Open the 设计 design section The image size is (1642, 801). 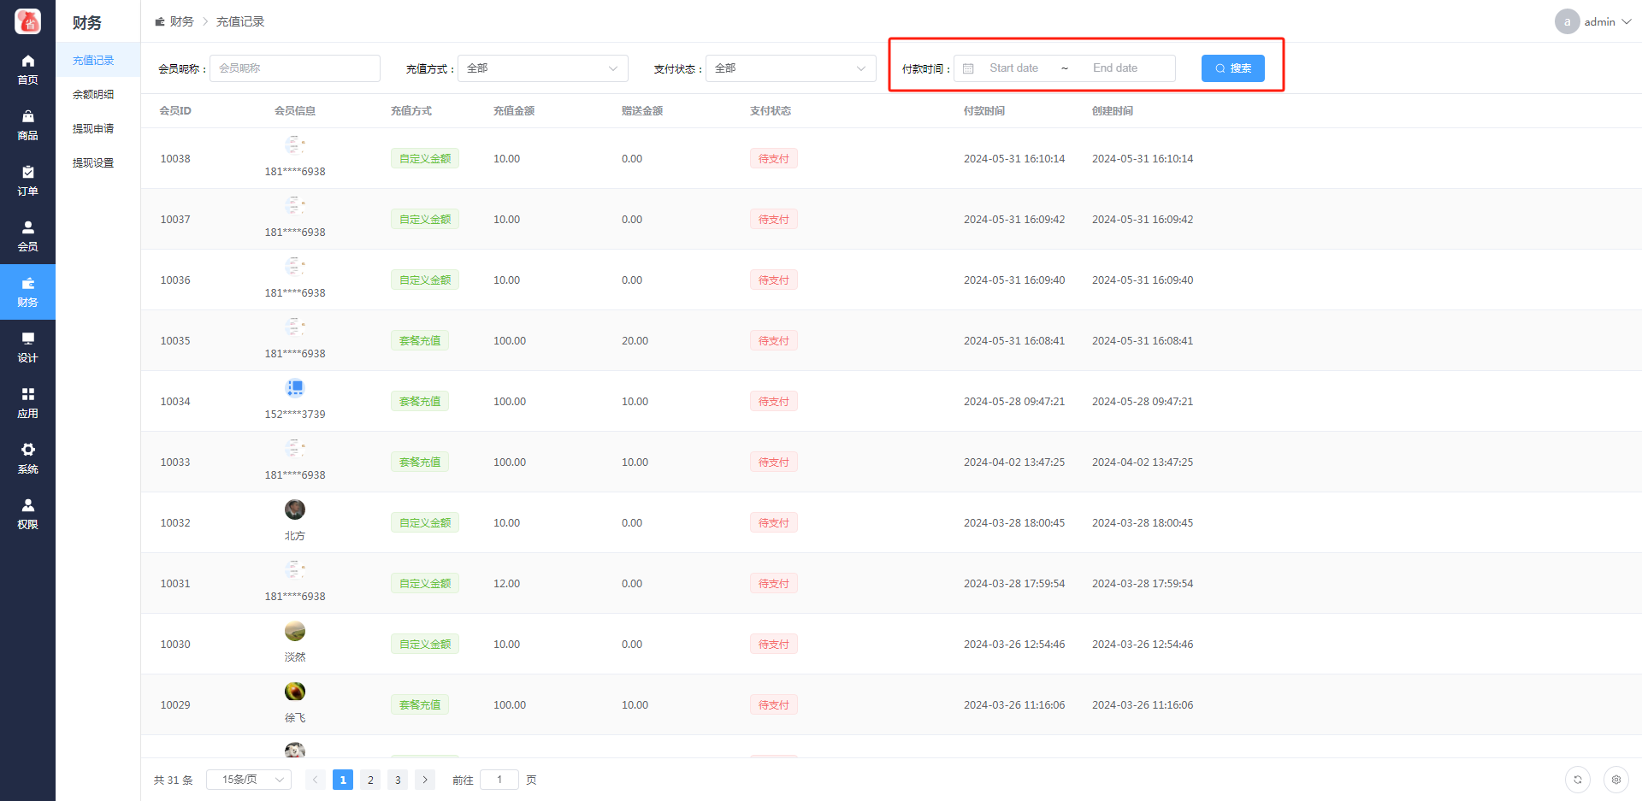coord(27,347)
